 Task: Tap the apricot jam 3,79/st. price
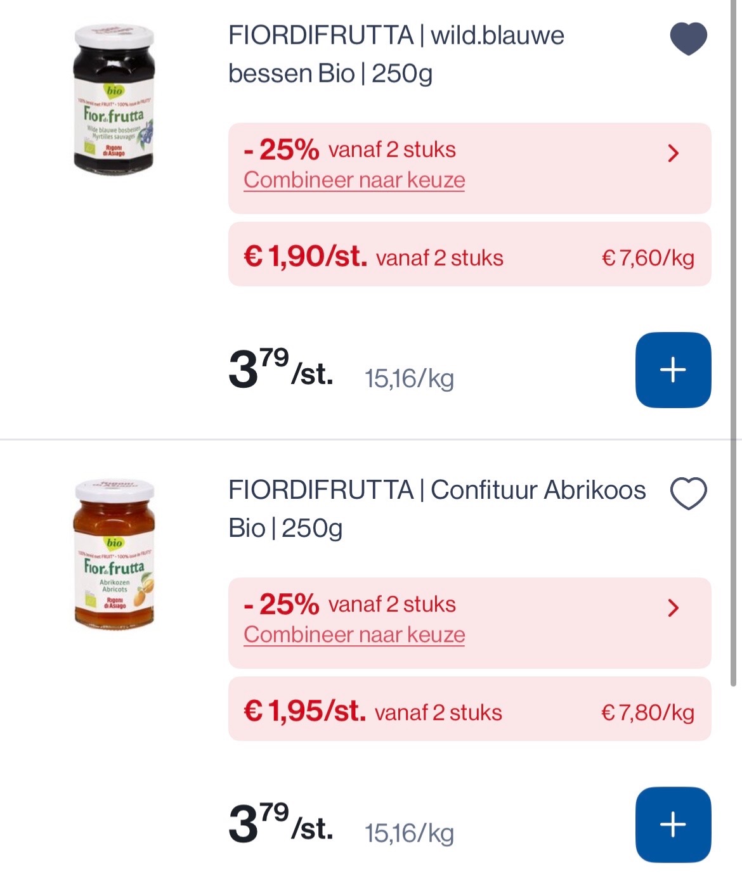(x=280, y=824)
